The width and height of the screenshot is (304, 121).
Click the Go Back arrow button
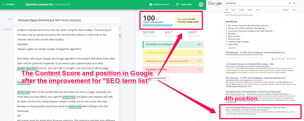point(9,4)
